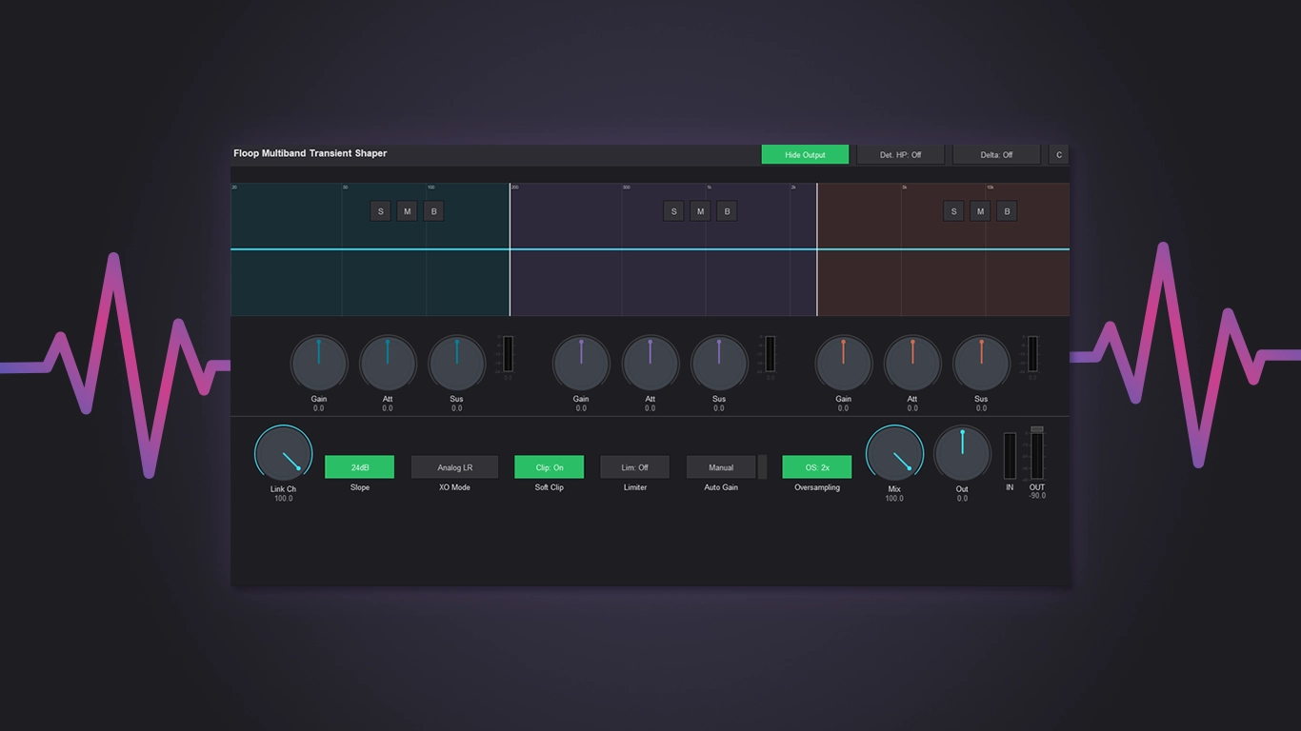The image size is (1301, 731).
Task: Click the XO Mode label
Action: click(x=454, y=487)
